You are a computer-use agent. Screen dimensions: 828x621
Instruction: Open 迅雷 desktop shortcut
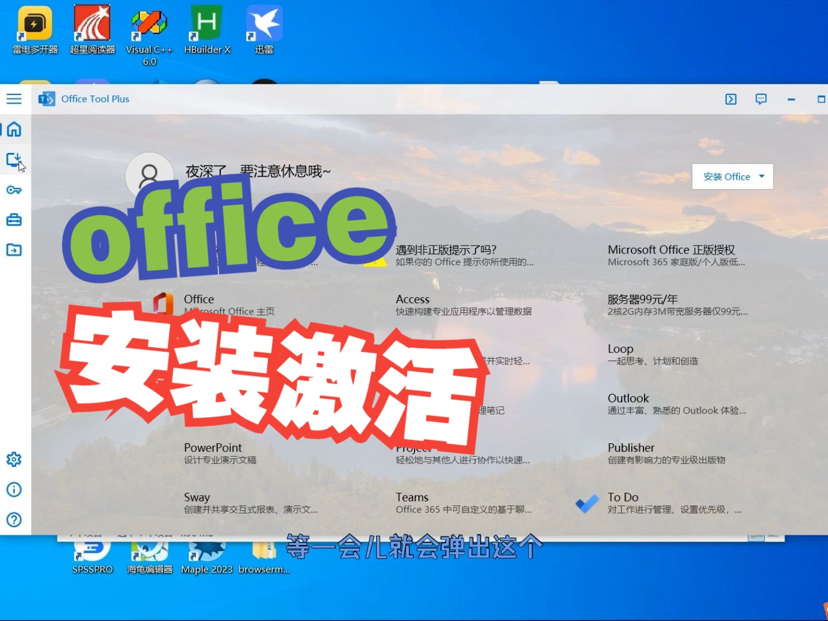(264, 29)
